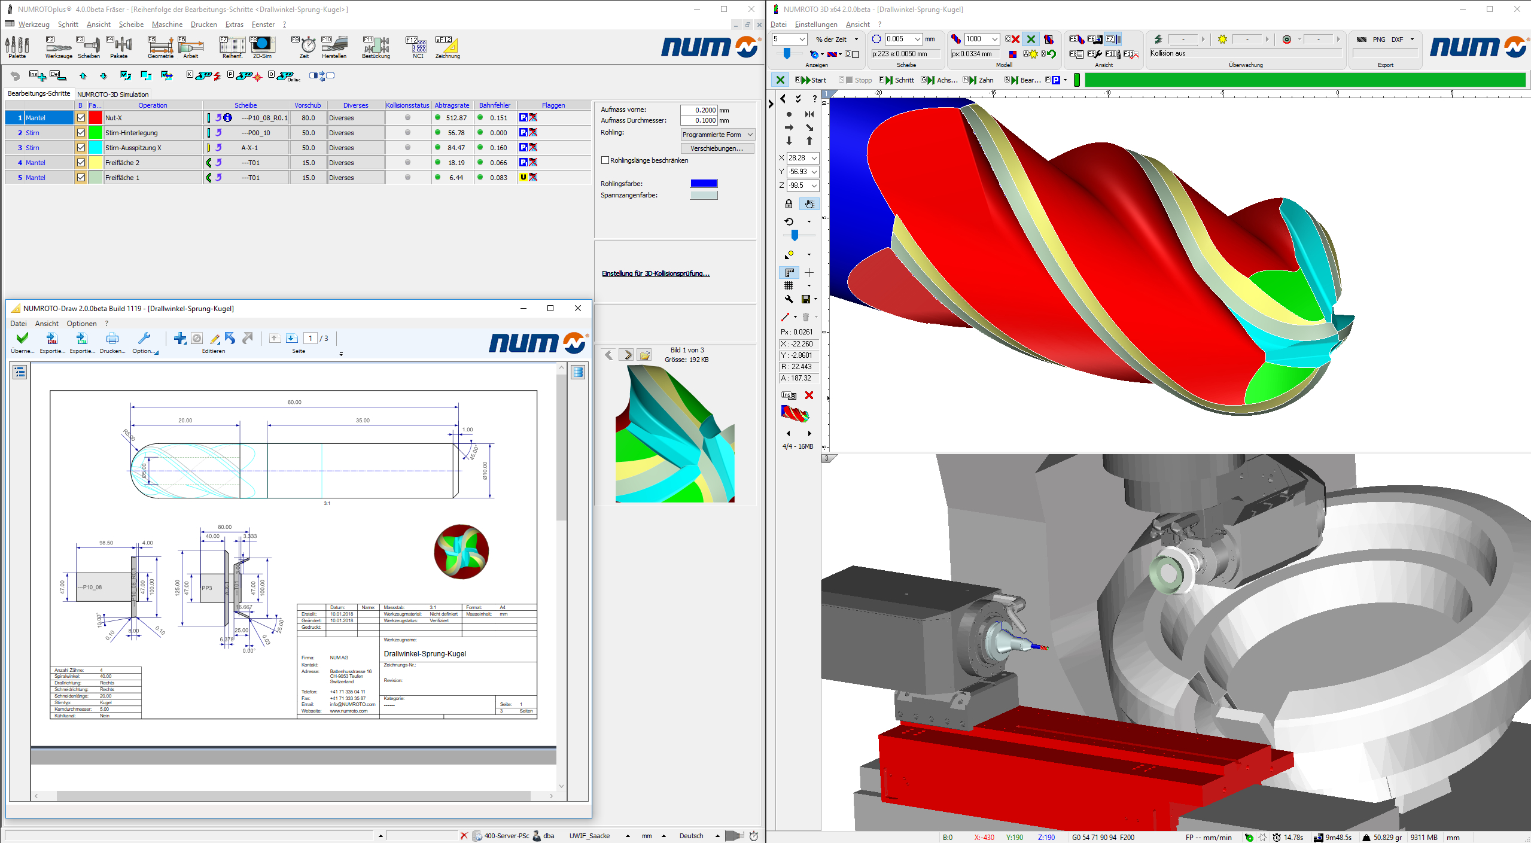Click PNG export button
The height and width of the screenshot is (843, 1531).
(1378, 39)
